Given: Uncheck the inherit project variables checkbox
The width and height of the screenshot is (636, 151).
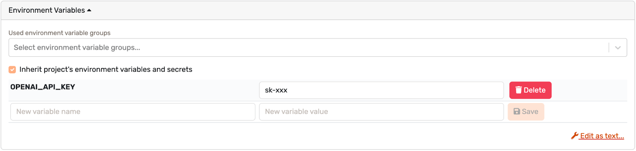Looking at the screenshot, I should 12,69.
